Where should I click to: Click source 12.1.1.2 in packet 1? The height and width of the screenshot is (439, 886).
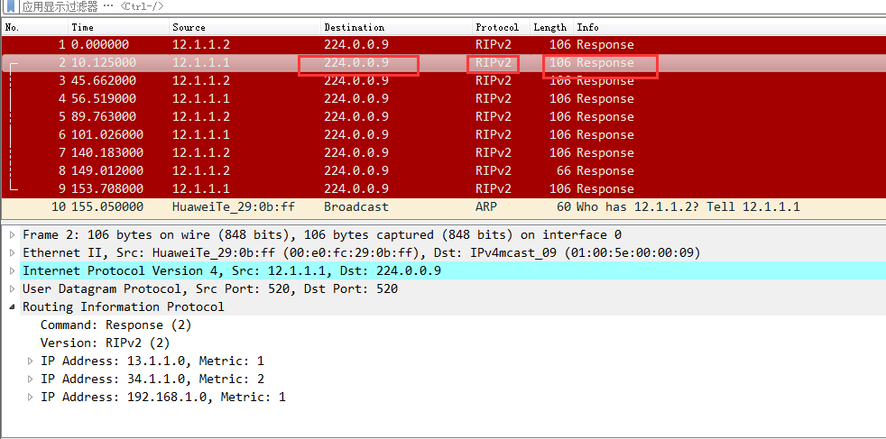pyautogui.click(x=201, y=44)
